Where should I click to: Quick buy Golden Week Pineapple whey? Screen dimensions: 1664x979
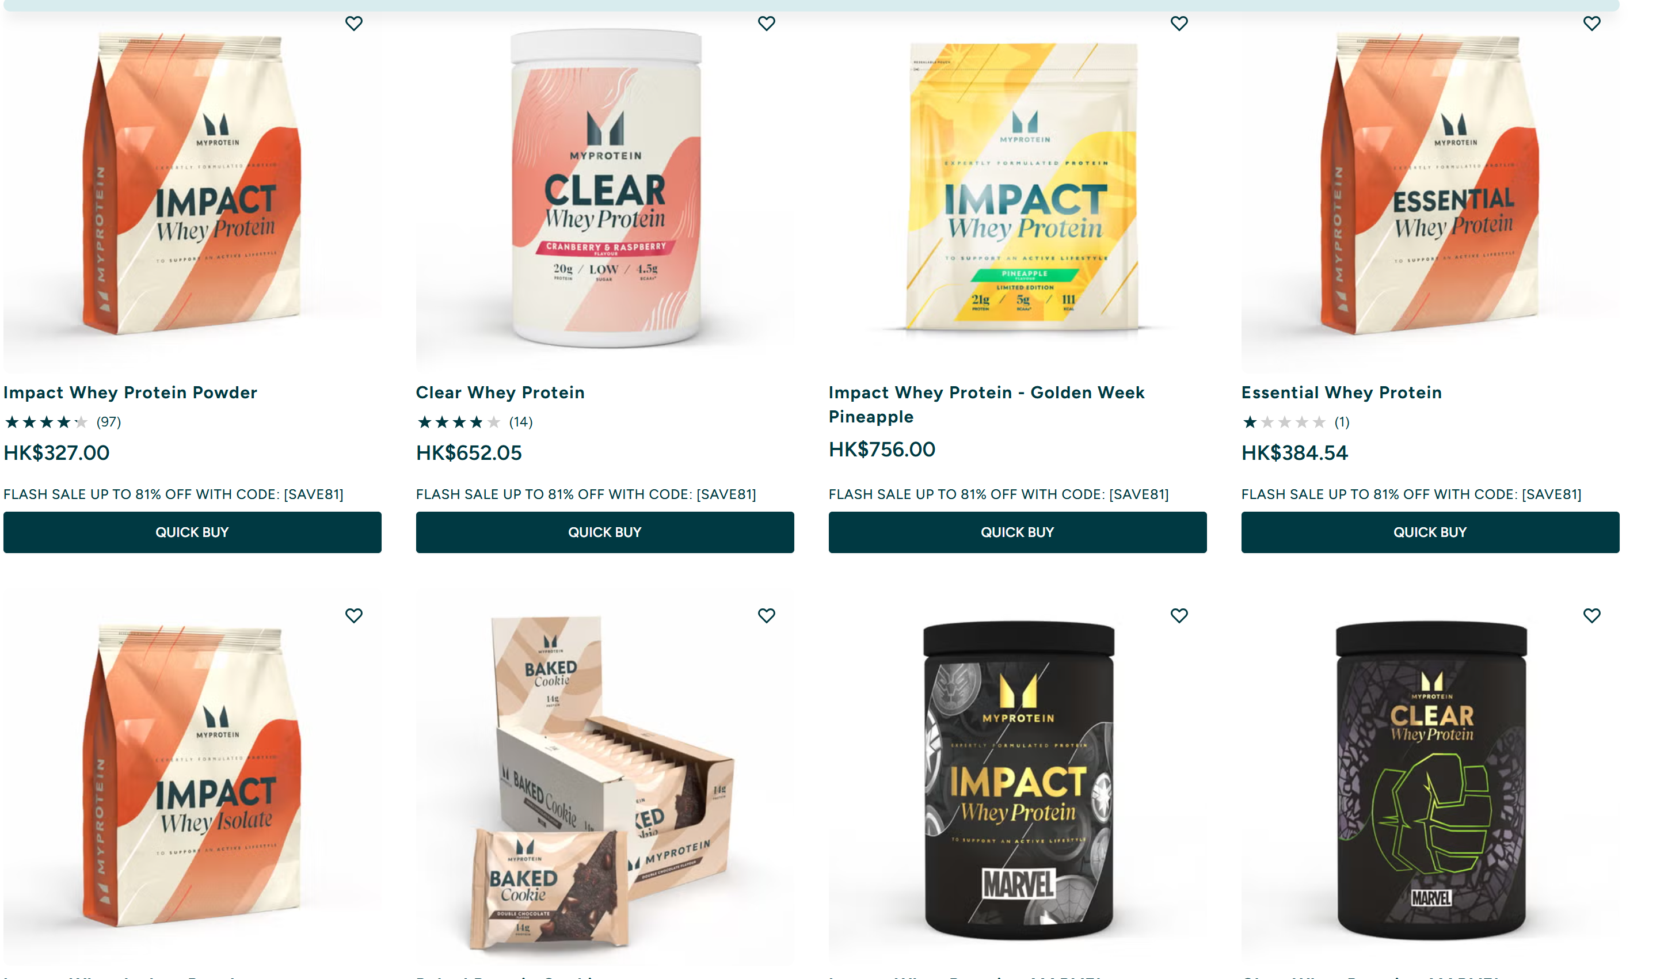(1018, 532)
